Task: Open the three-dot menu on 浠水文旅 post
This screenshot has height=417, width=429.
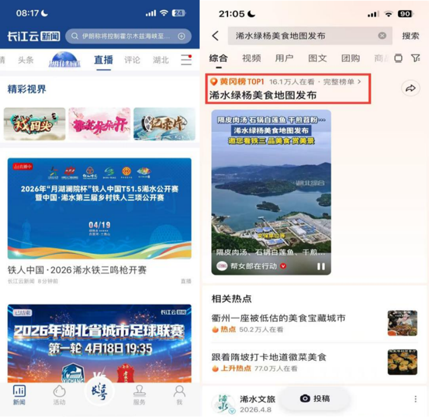Action: (x=416, y=399)
